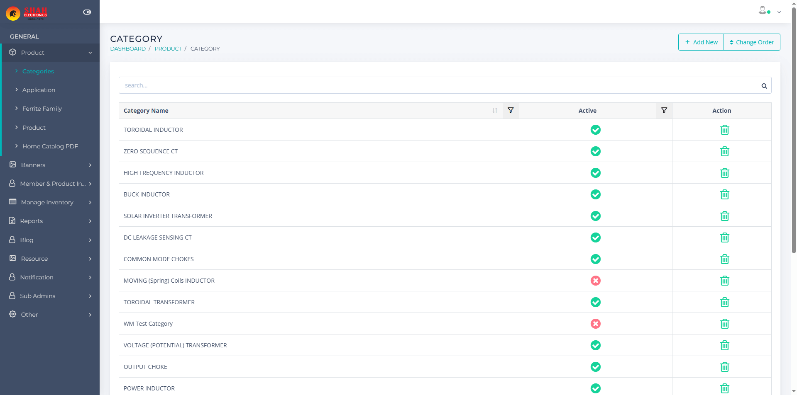Click the Shah Electronics logo
The image size is (797, 395).
tap(27, 13)
